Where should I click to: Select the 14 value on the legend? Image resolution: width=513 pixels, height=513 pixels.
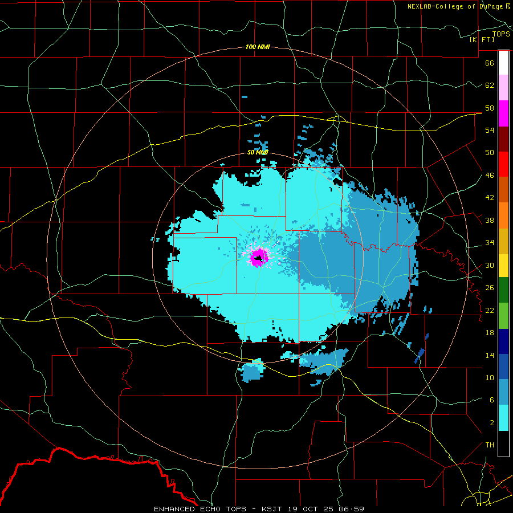[x=490, y=355]
